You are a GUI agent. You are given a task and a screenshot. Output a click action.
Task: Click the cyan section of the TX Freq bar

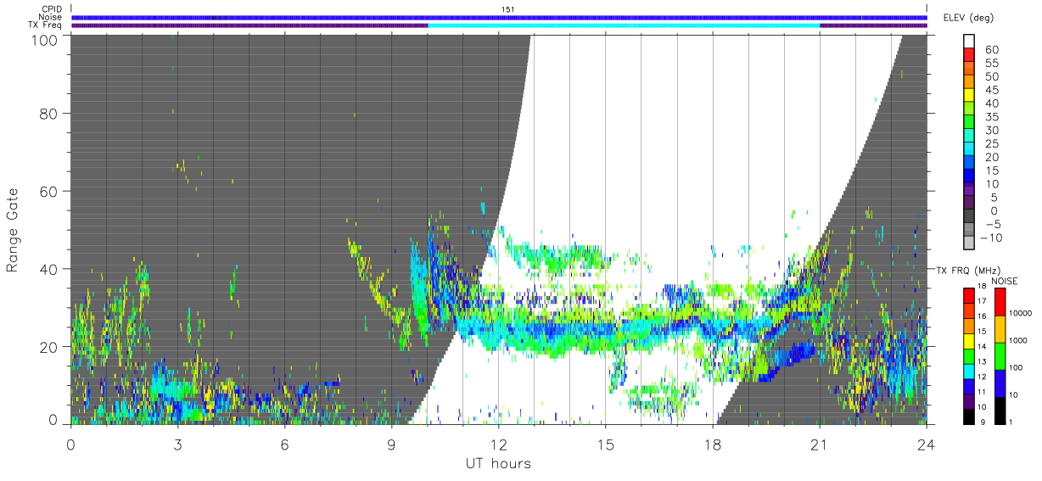point(624,25)
